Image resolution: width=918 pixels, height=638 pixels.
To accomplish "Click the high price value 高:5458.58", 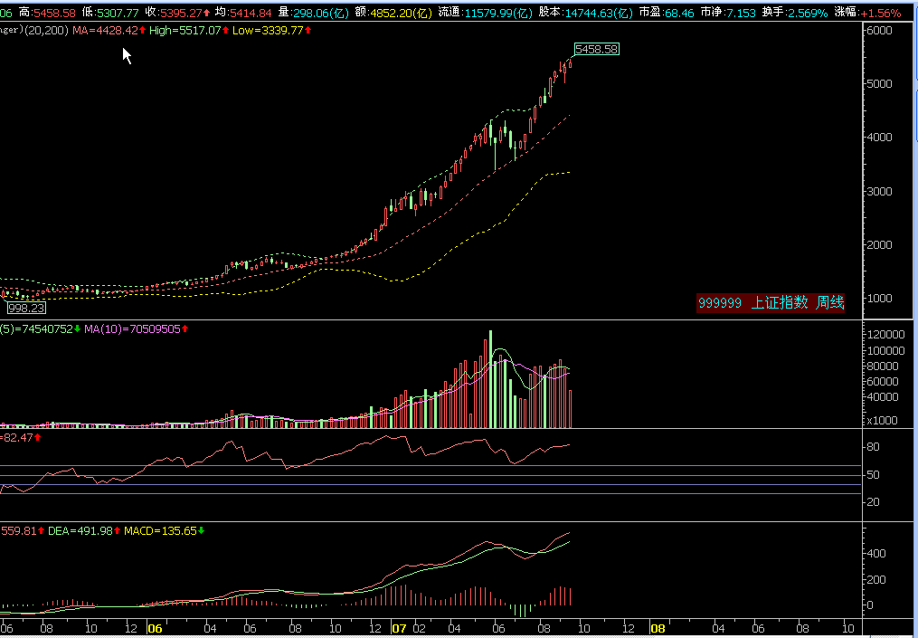I will (48, 13).
